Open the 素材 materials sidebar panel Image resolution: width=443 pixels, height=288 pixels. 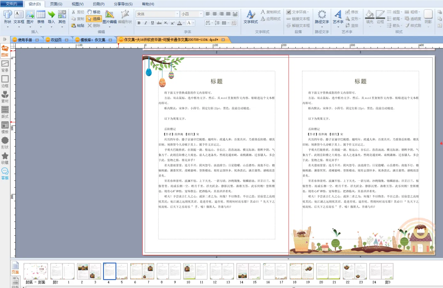tap(5, 97)
